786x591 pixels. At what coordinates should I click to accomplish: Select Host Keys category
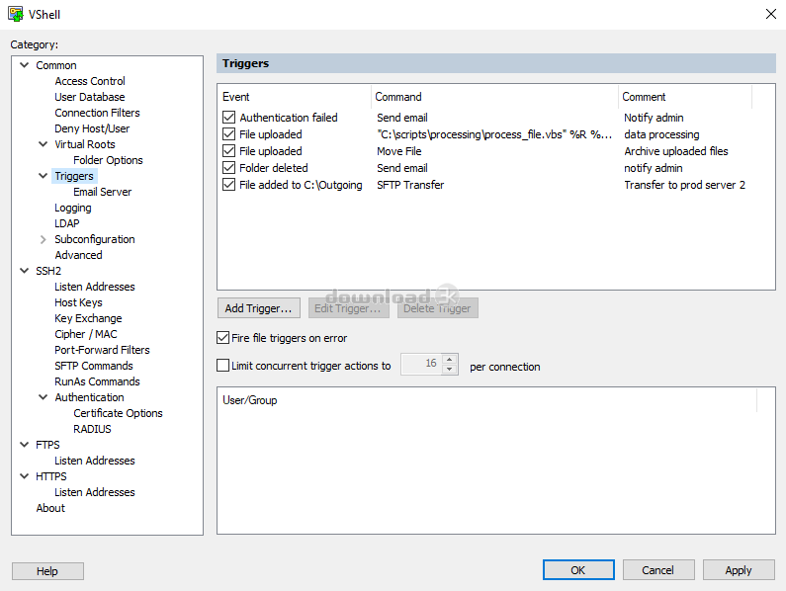click(x=78, y=302)
